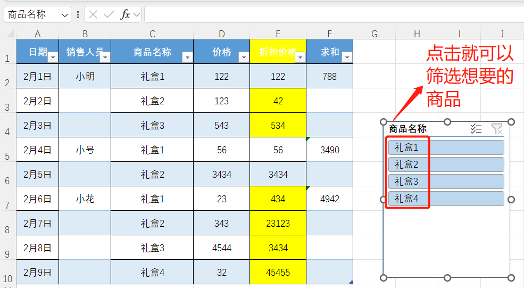
Task: Select column A header
Action: click(38, 34)
